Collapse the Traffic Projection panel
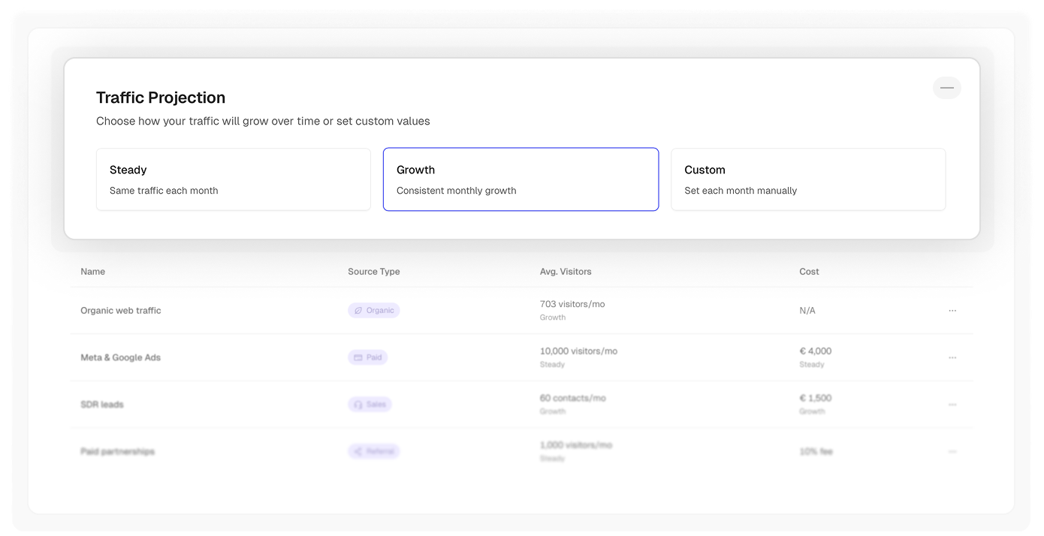 pos(946,88)
